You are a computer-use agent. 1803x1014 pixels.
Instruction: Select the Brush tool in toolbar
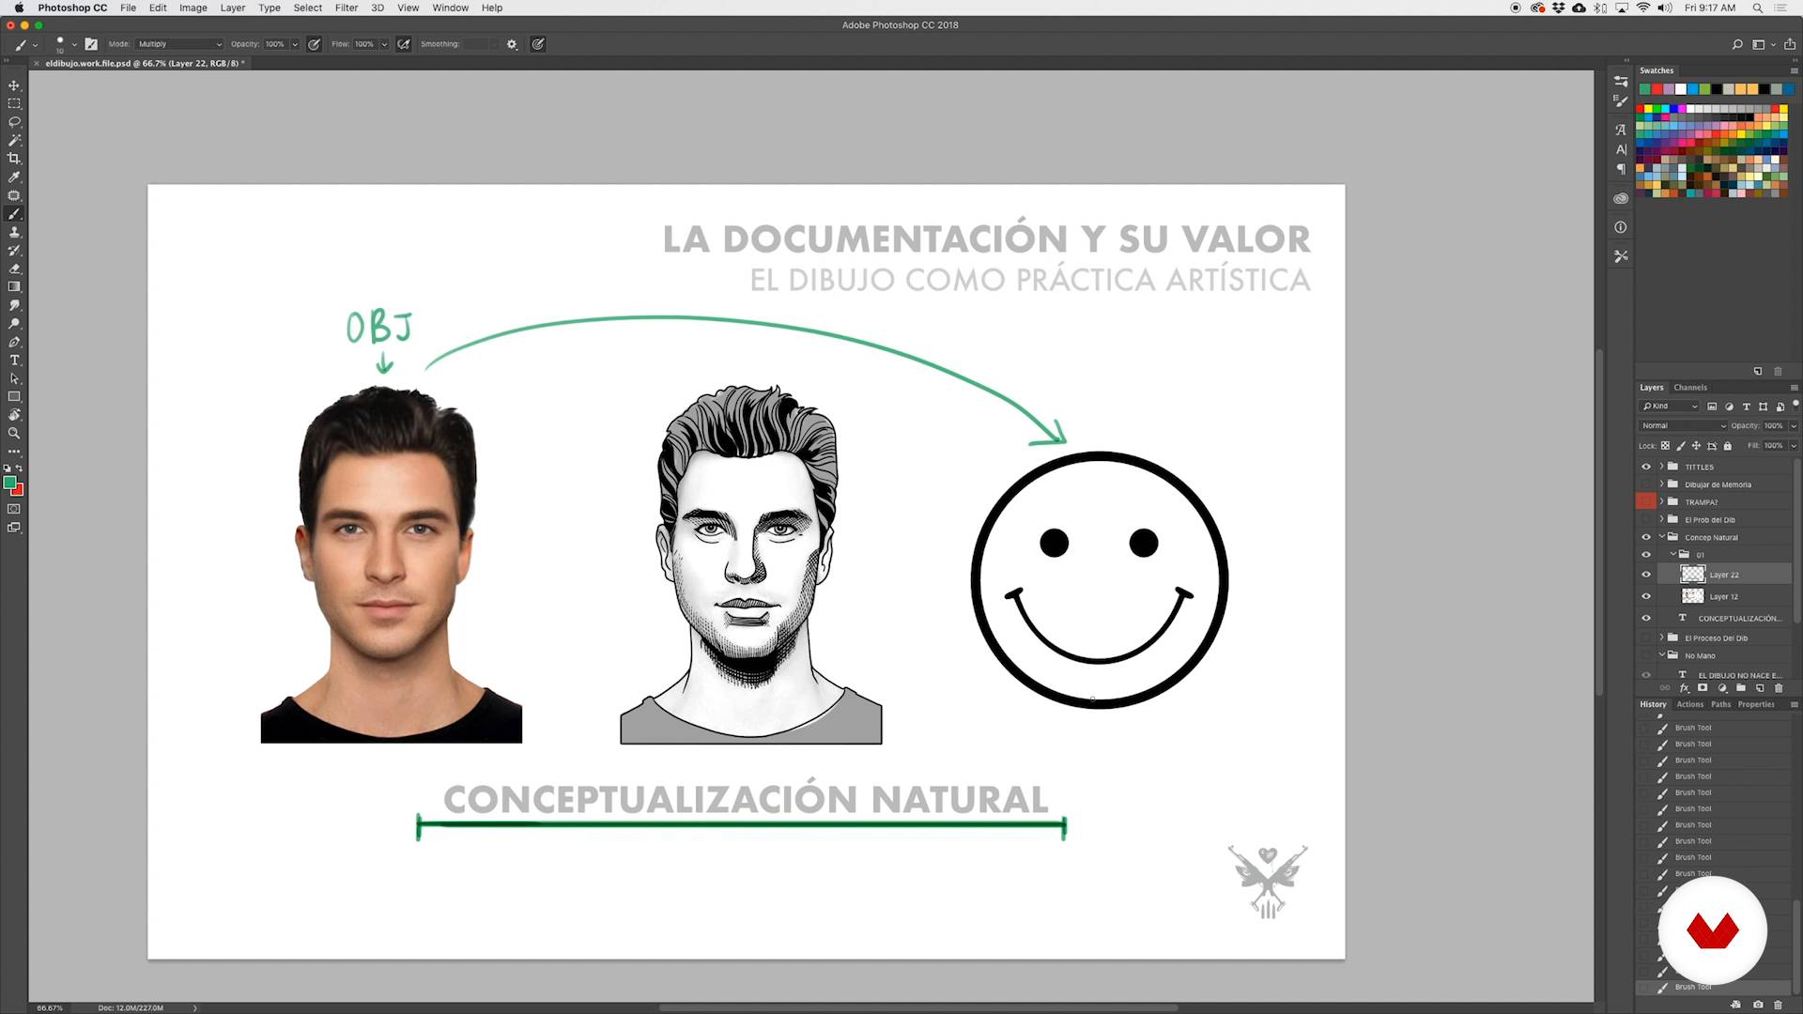(14, 214)
